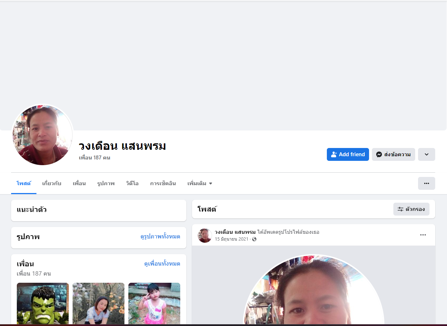Open Messenger via ส่งข้อความ button

pos(393,154)
